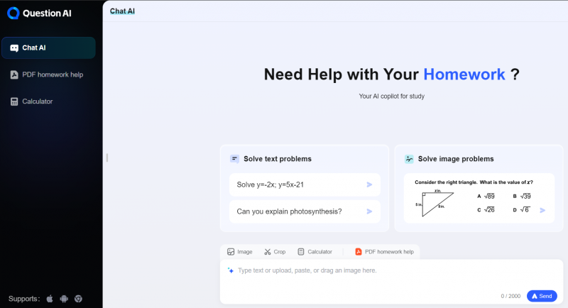Click the Send button
The image size is (568, 308).
point(542,296)
